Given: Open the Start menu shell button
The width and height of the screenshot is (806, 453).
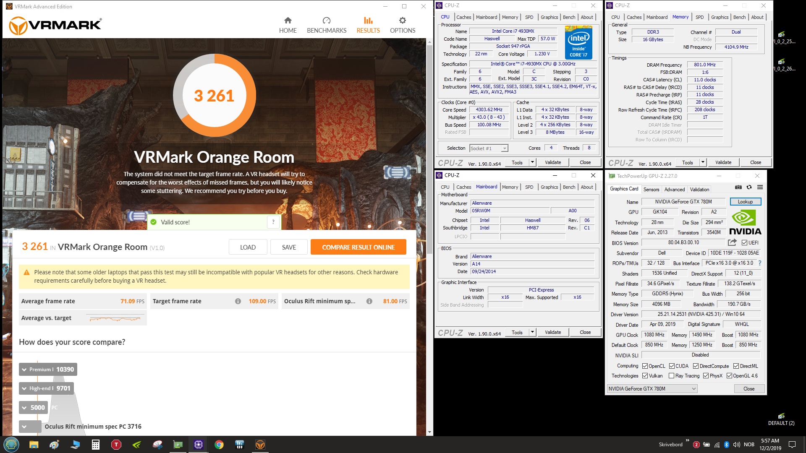Looking at the screenshot, I should click(11, 445).
